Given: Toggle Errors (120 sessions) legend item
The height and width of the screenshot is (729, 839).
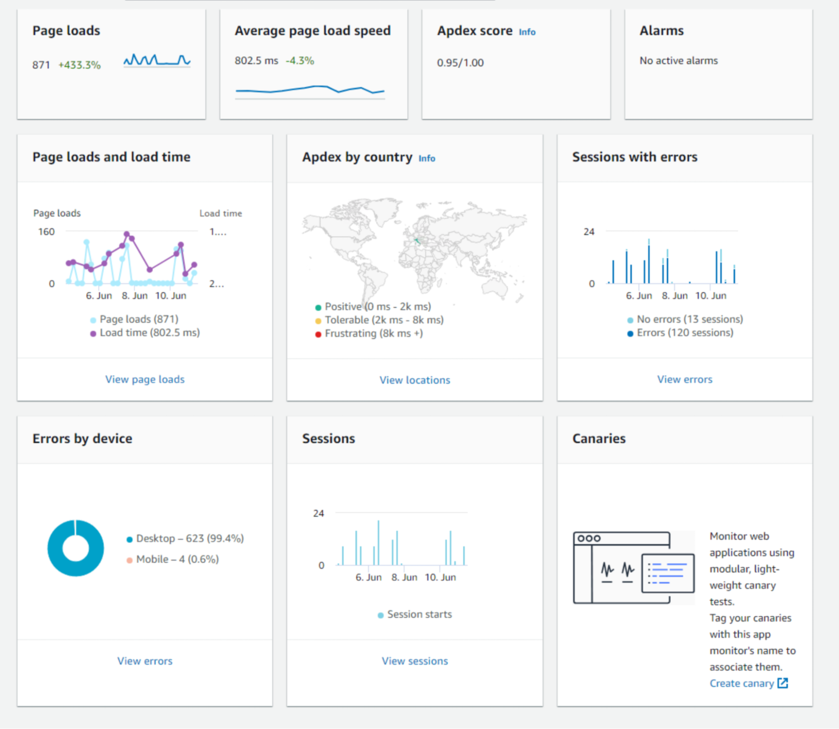Looking at the screenshot, I should point(685,333).
